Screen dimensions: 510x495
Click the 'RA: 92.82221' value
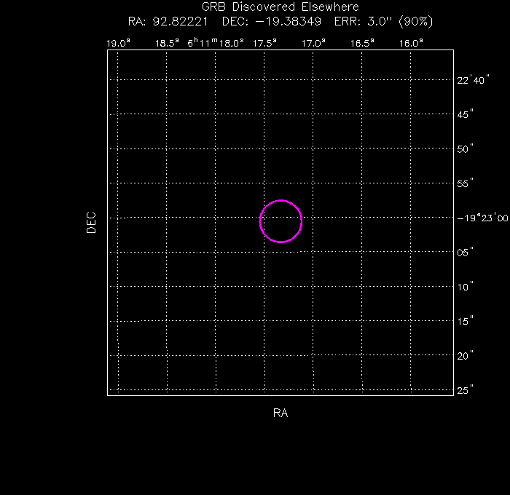168,21
